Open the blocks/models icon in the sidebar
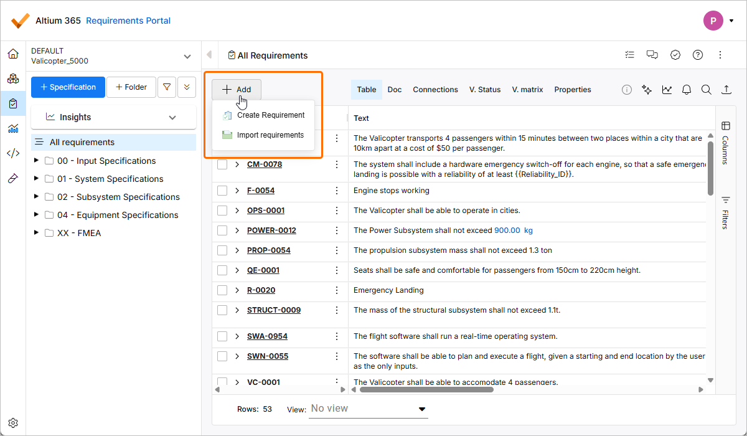This screenshot has width=747, height=436. 12,78
